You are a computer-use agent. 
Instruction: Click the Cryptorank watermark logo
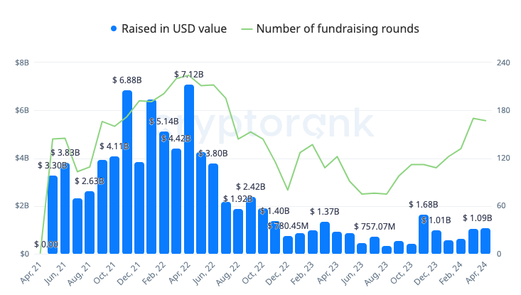pyautogui.click(x=263, y=126)
